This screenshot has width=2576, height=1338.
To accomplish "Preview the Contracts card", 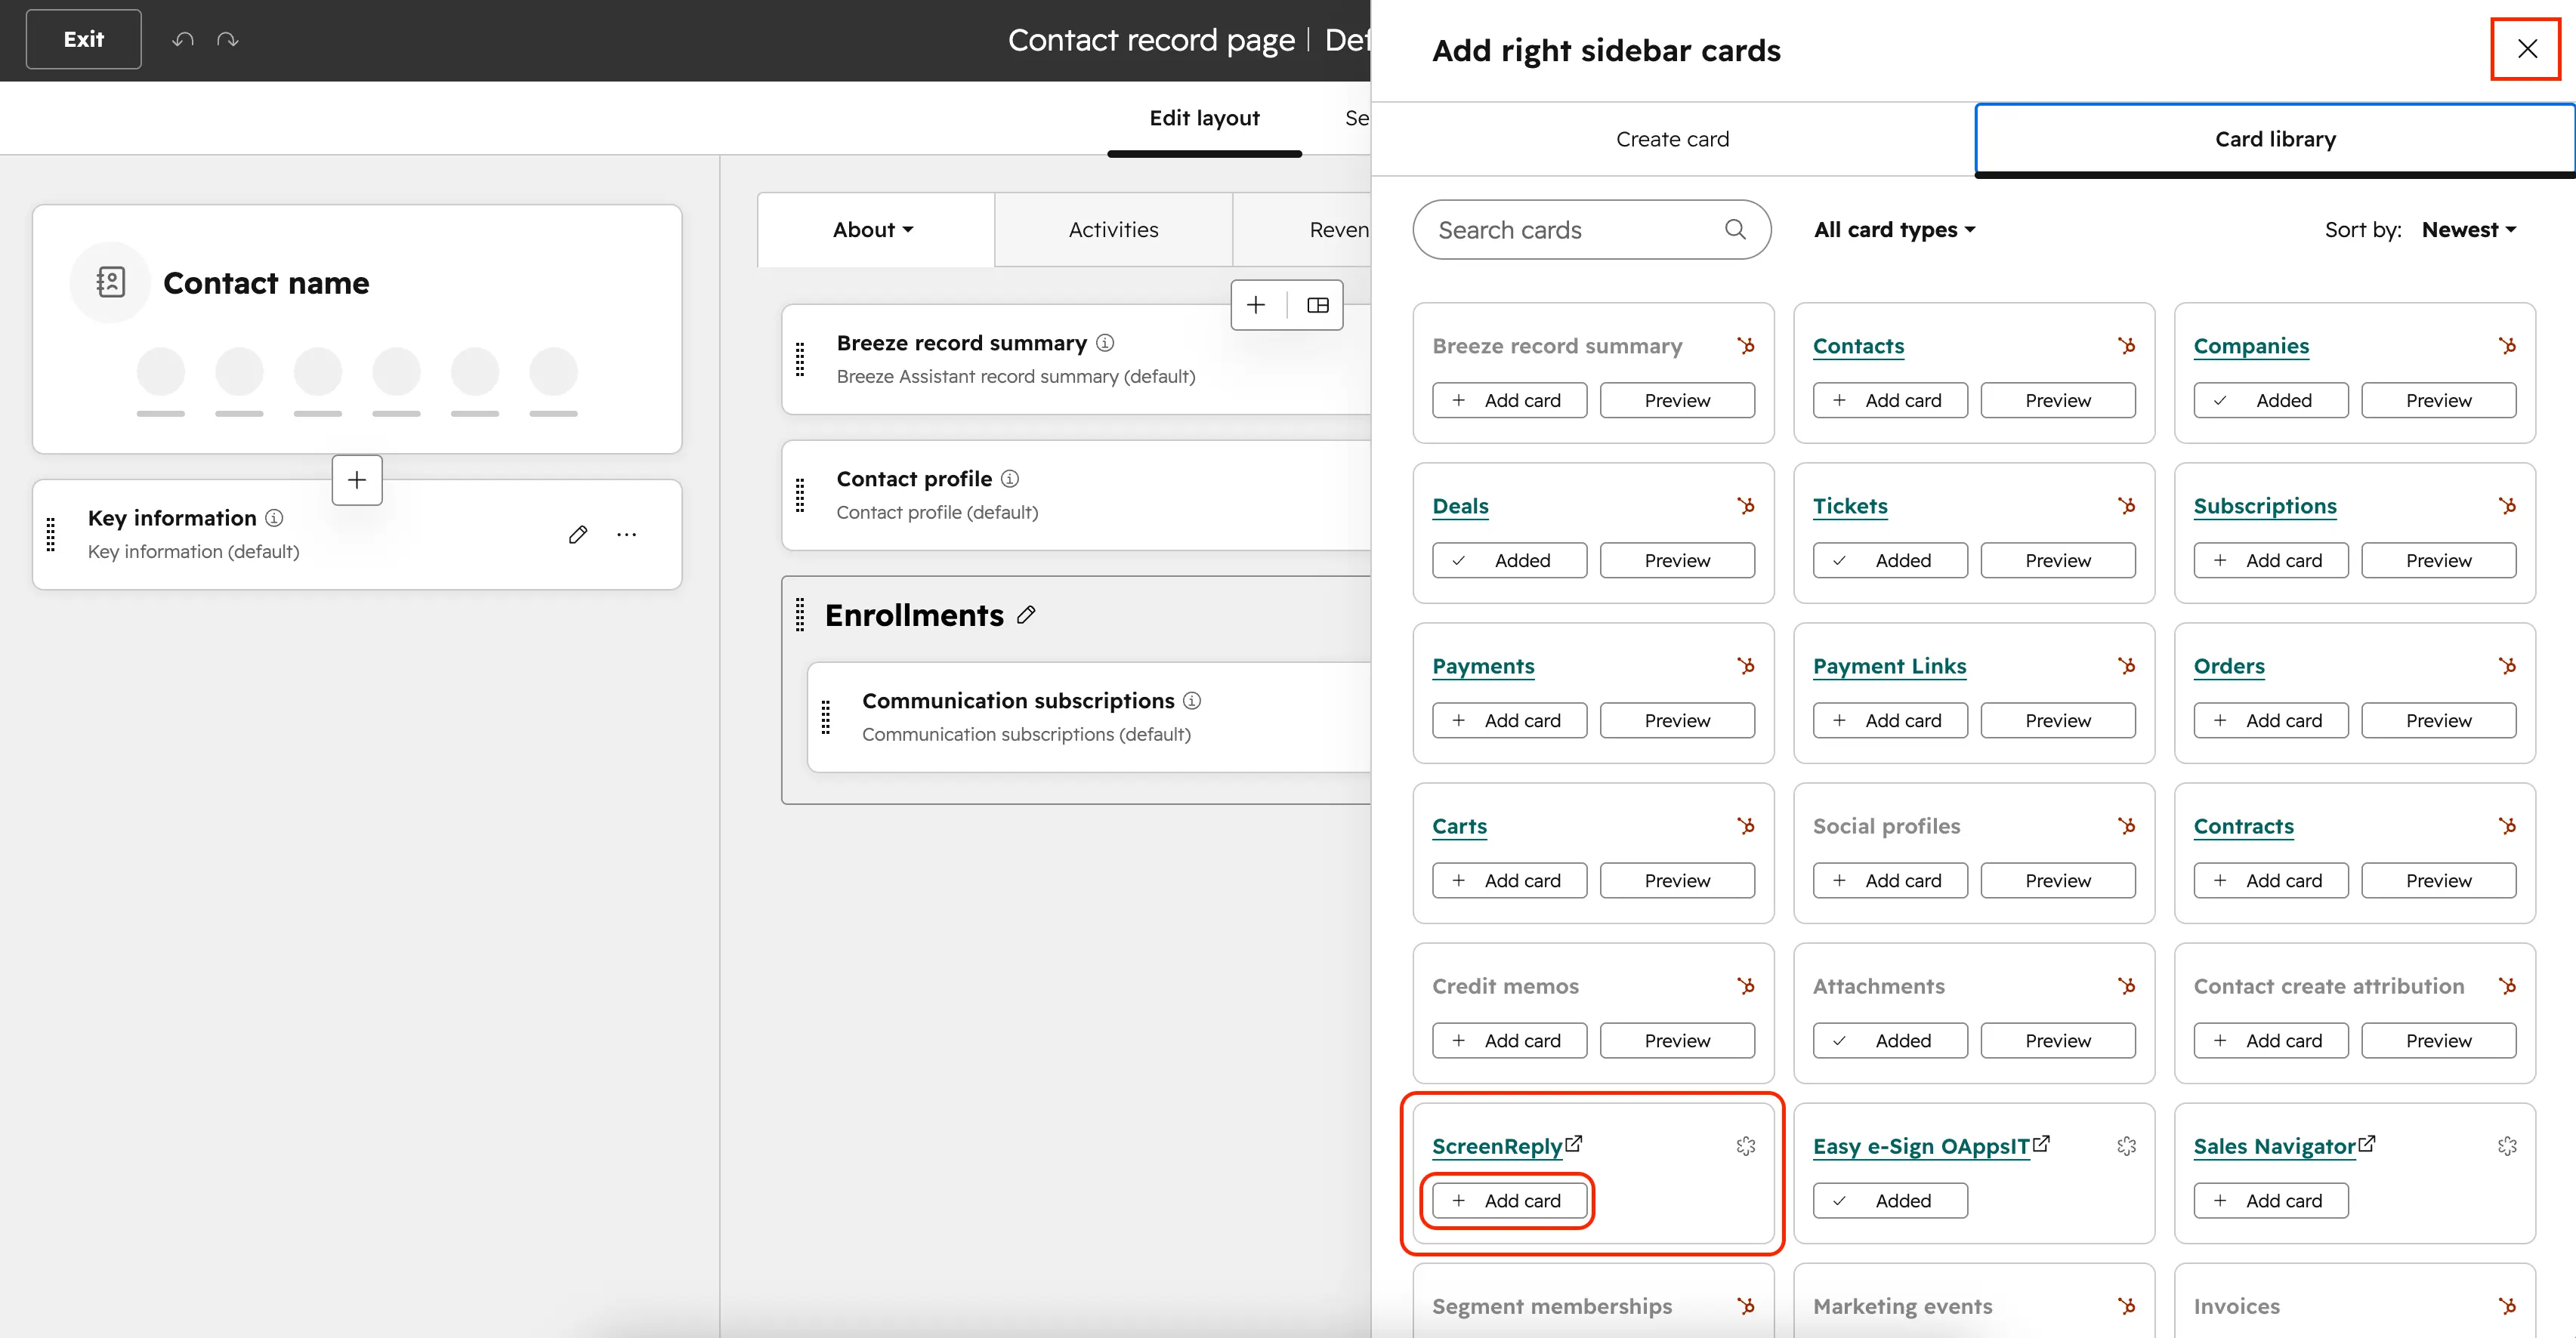I will [2439, 880].
